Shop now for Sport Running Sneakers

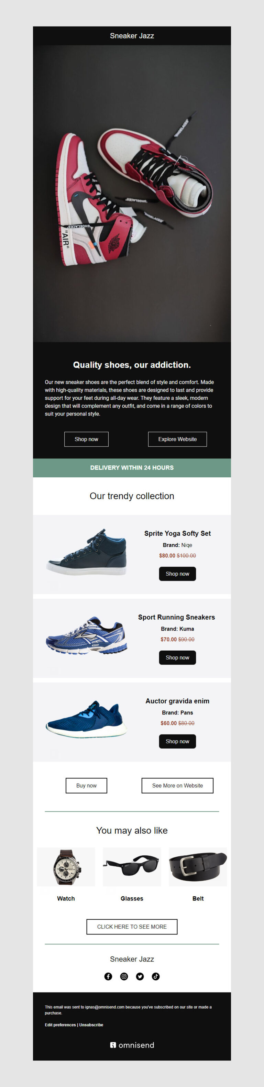coord(177,657)
